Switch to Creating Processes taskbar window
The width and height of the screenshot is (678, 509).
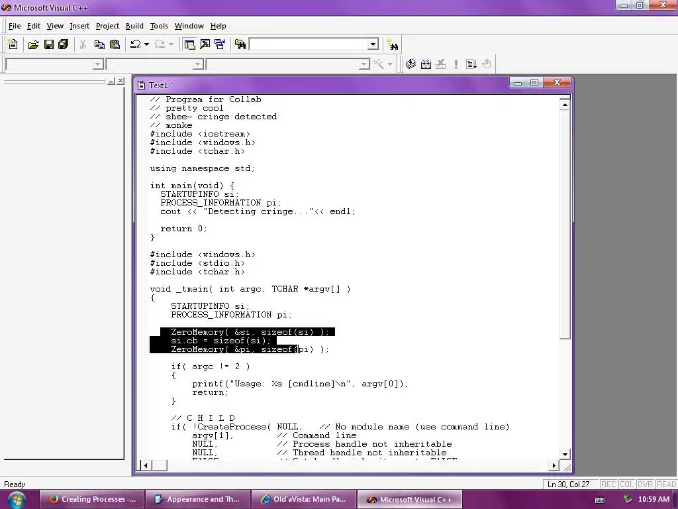(x=91, y=500)
